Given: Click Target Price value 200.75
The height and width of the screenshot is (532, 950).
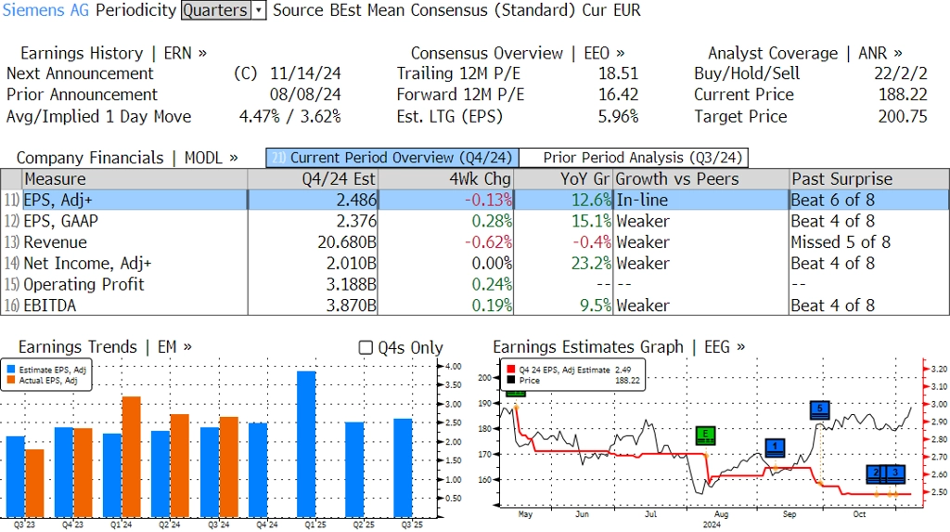Looking at the screenshot, I should coord(903,117).
